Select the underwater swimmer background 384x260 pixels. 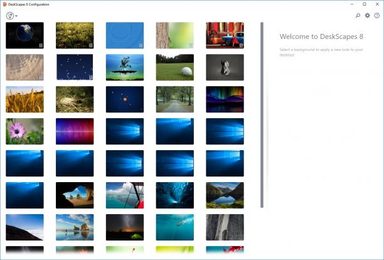pyautogui.click(x=175, y=227)
